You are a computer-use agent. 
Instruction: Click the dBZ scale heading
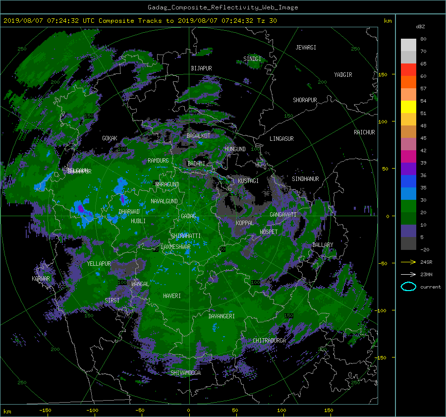point(420,27)
